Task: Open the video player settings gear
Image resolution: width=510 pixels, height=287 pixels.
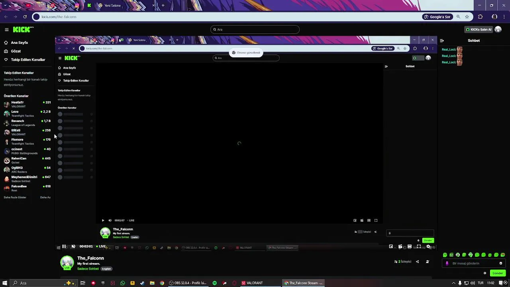Action: (428, 246)
